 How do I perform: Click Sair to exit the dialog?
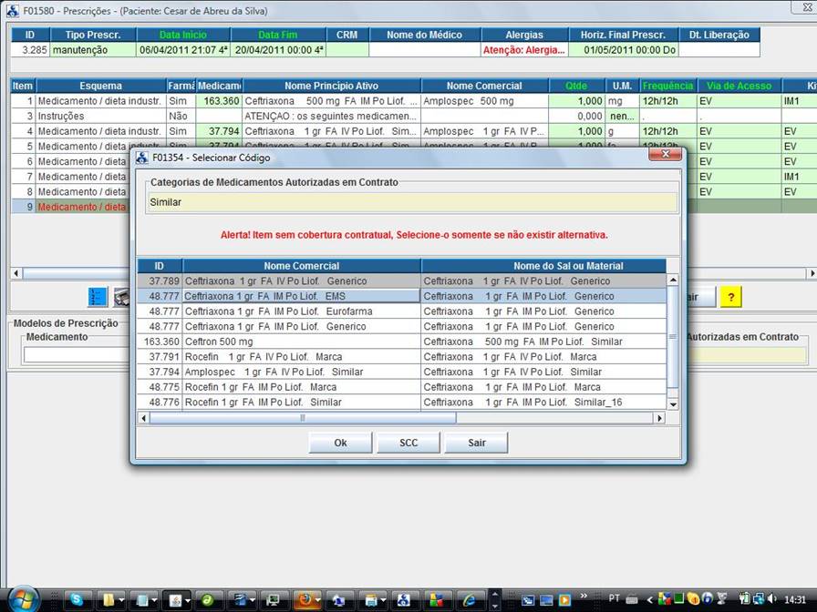[x=476, y=443]
